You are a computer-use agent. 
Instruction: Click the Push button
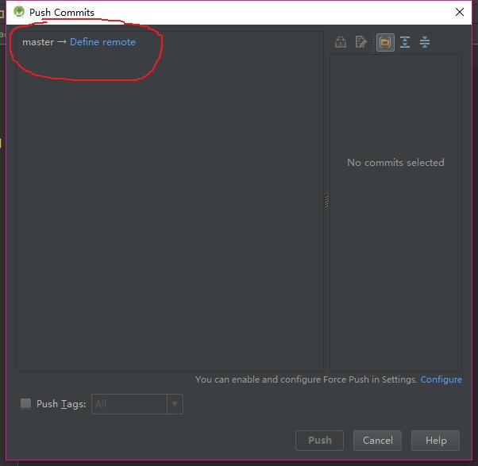coord(319,440)
